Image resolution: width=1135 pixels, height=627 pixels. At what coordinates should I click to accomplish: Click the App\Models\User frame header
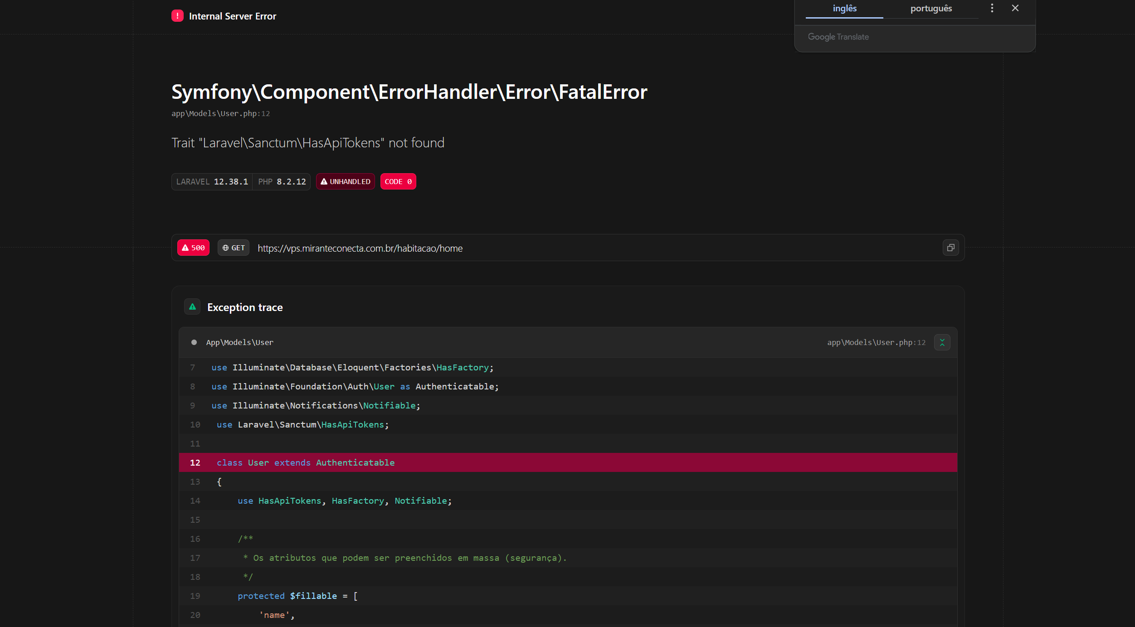[x=240, y=342]
